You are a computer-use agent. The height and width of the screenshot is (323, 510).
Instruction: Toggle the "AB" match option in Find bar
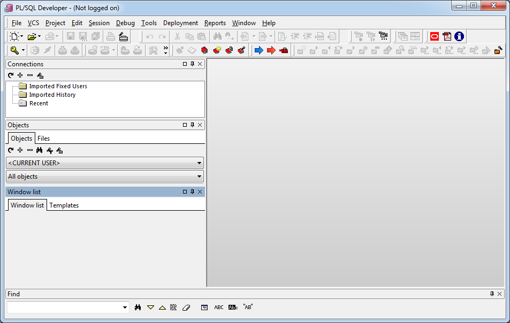pyautogui.click(x=248, y=307)
